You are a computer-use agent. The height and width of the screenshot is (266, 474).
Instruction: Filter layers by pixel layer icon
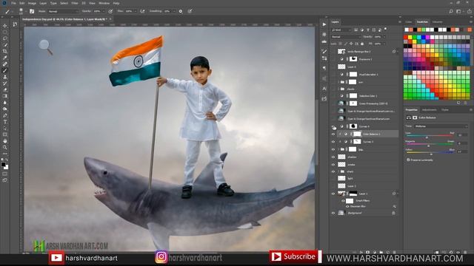click(356, 30)
